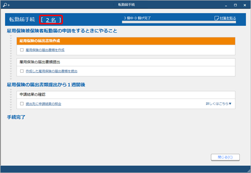Click the 雇用保険被保険者転勤届の申請をするときにやること heading
Image resolution: width=251 pixels, height=173 pixels.
click(62, 31)
